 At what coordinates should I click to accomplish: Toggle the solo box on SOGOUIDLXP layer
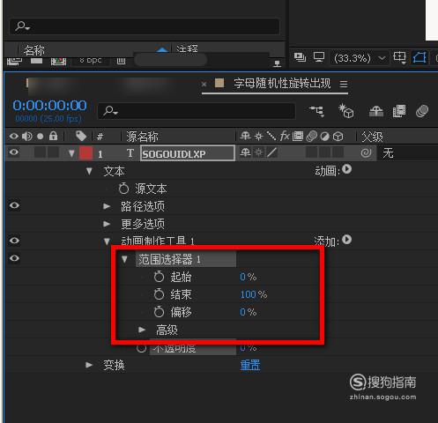pos(40,152)
